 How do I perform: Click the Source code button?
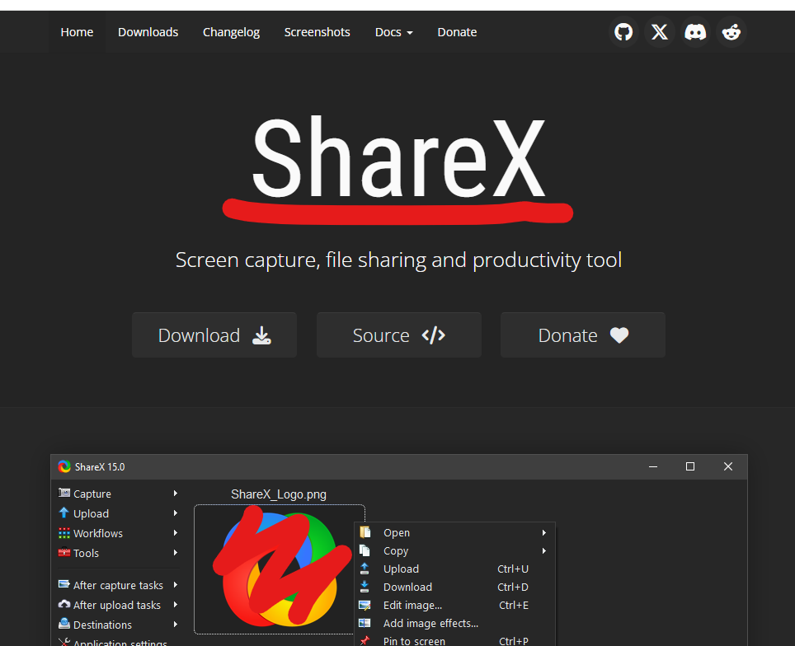[x=399, y=335]
